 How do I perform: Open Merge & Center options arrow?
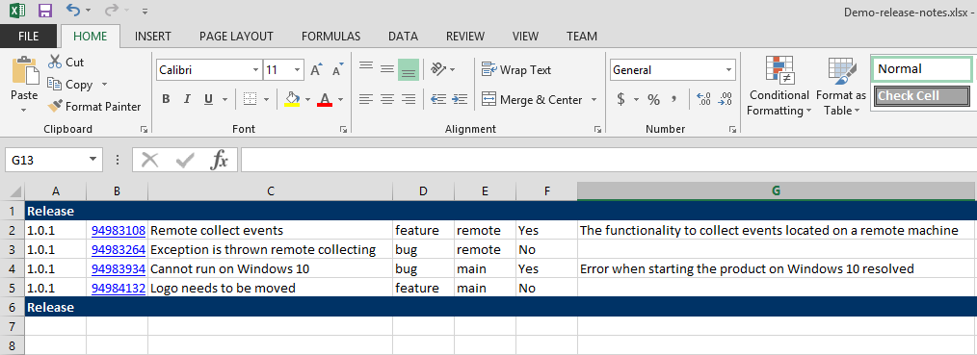pos(594,99)
